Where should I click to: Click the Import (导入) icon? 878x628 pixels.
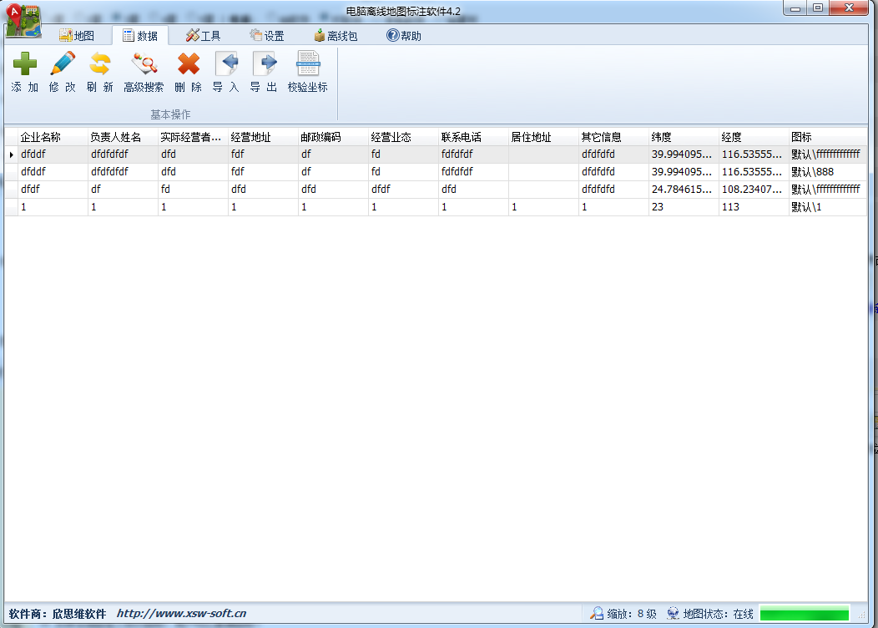226,64
